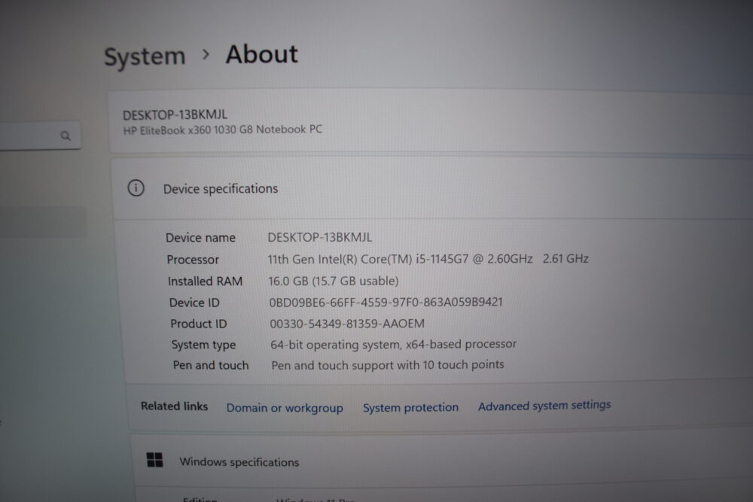Viewport: 753px width, 502px height.
Task: Click the search magnifier icon
Action: pos(66,135)
